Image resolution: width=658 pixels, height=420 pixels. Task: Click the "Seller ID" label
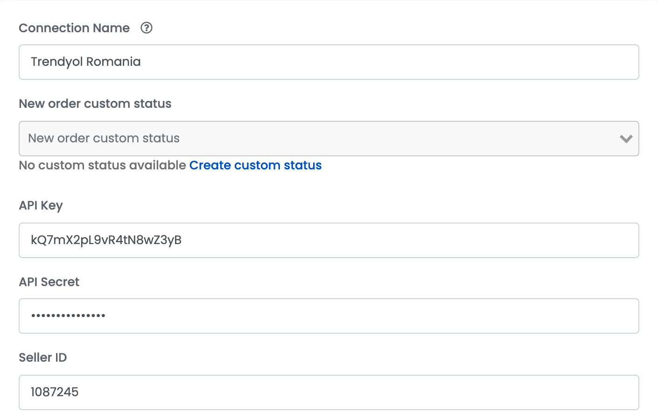43,357
